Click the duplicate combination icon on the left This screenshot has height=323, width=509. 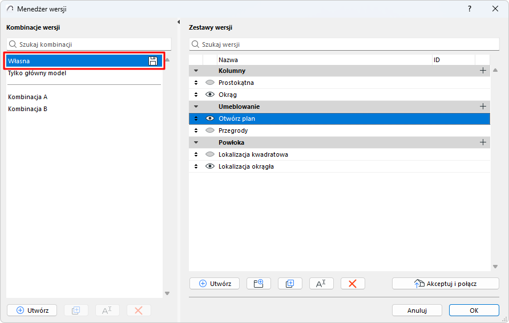[76, 310]
